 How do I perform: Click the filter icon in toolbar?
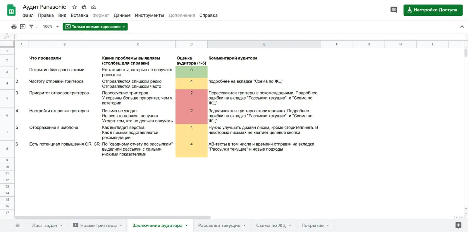31,27
